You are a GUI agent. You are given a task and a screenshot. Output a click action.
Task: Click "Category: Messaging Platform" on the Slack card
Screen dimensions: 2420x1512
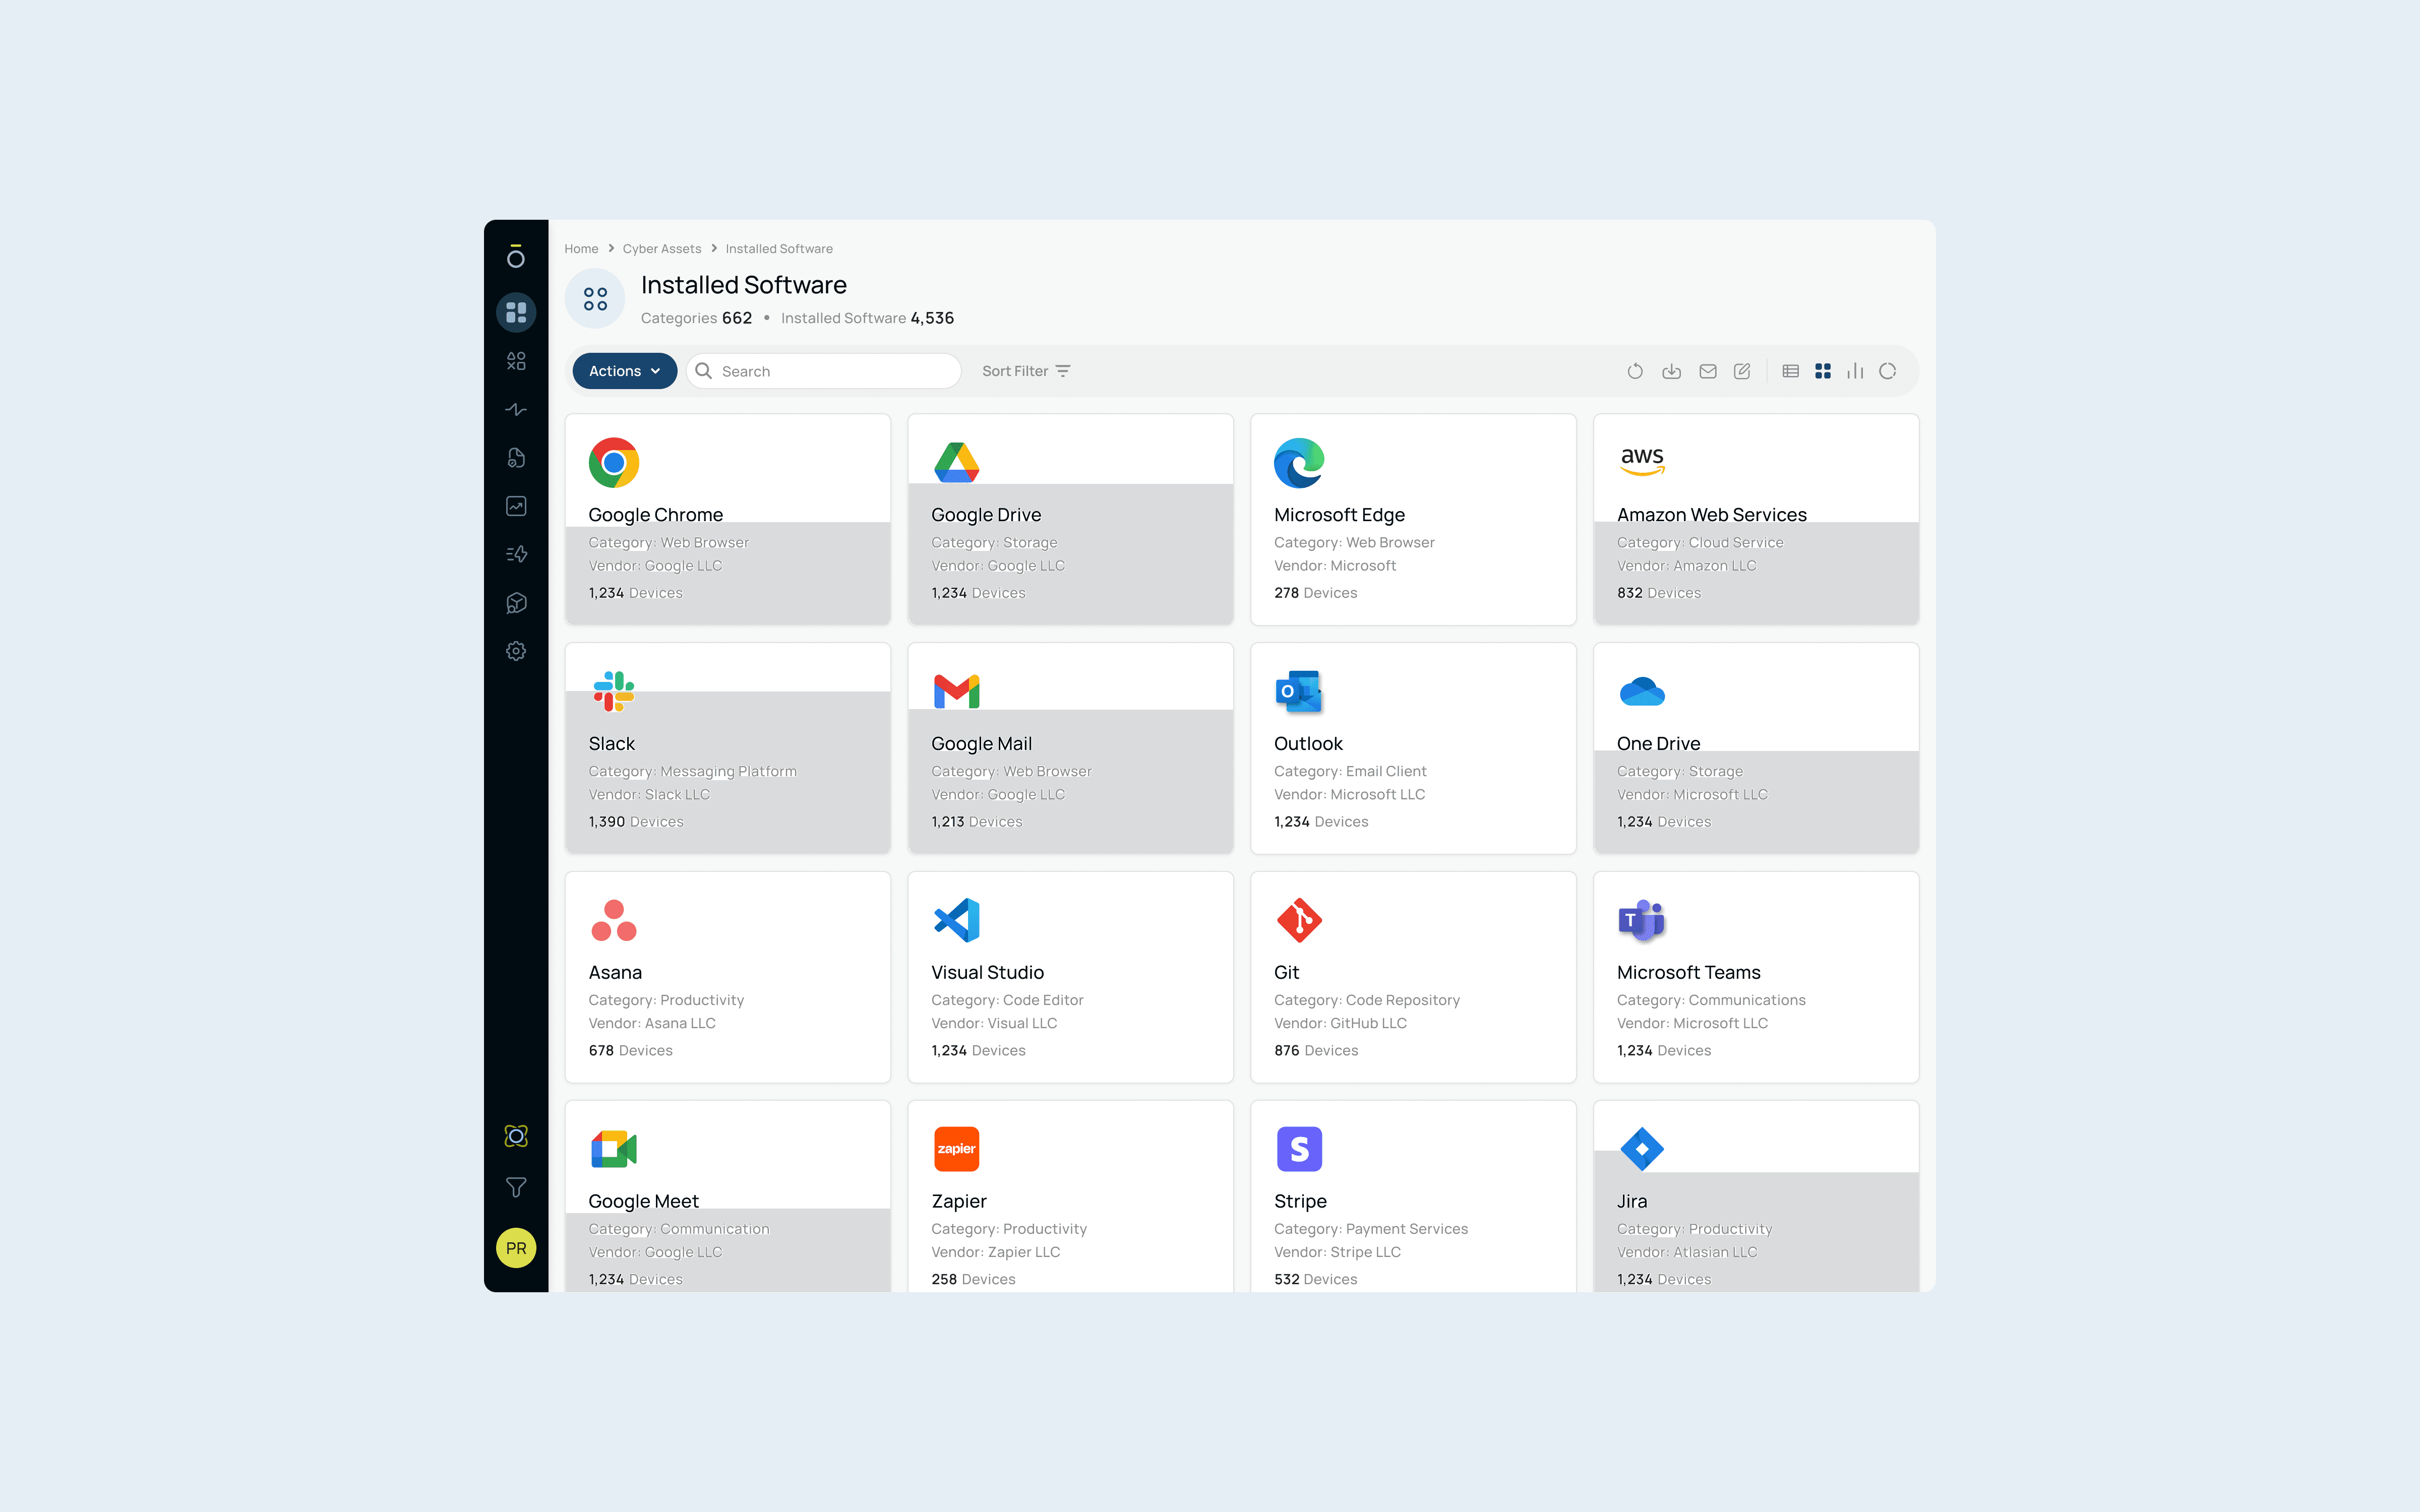[x=692, y=771]
